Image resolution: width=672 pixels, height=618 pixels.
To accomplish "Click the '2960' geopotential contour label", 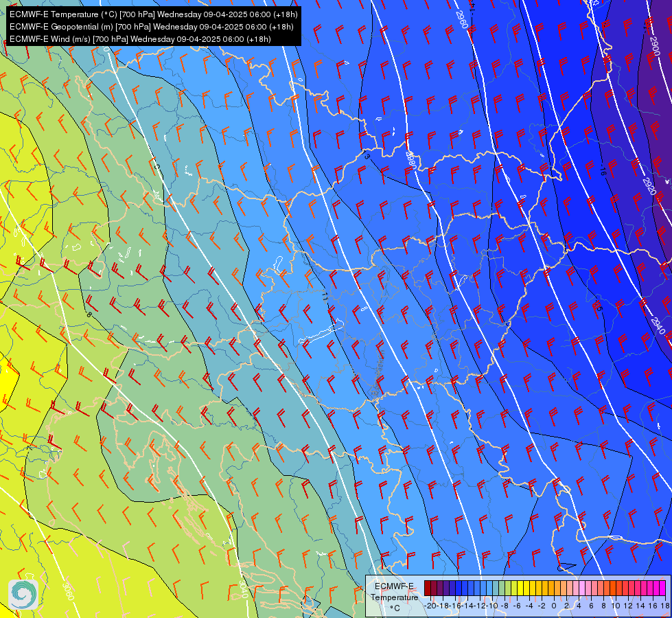I will point(461,20).
